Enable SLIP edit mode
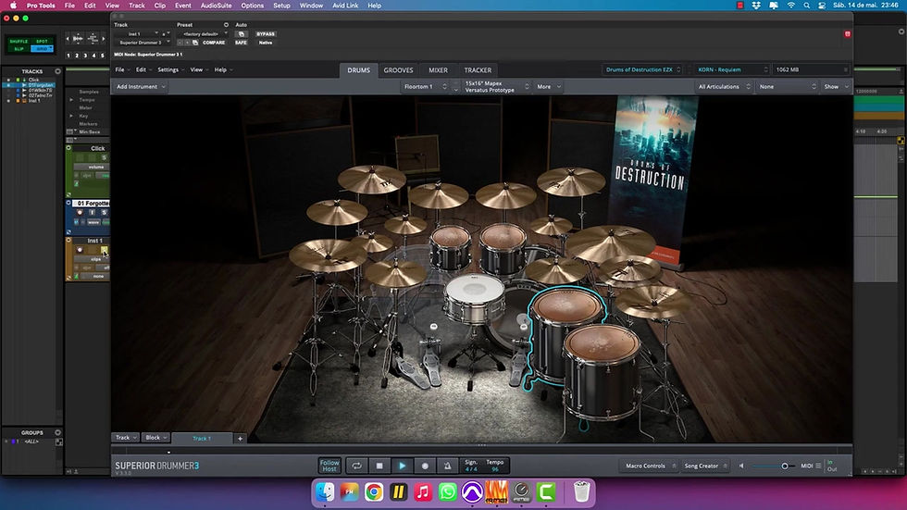The width and height of the screenshot is (907, 510). (19, 49)
